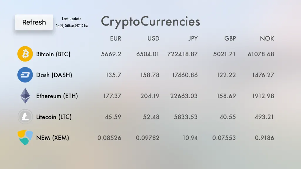
Task: Click the CryptoCurrencies title heading
Action: pos(150,21)
